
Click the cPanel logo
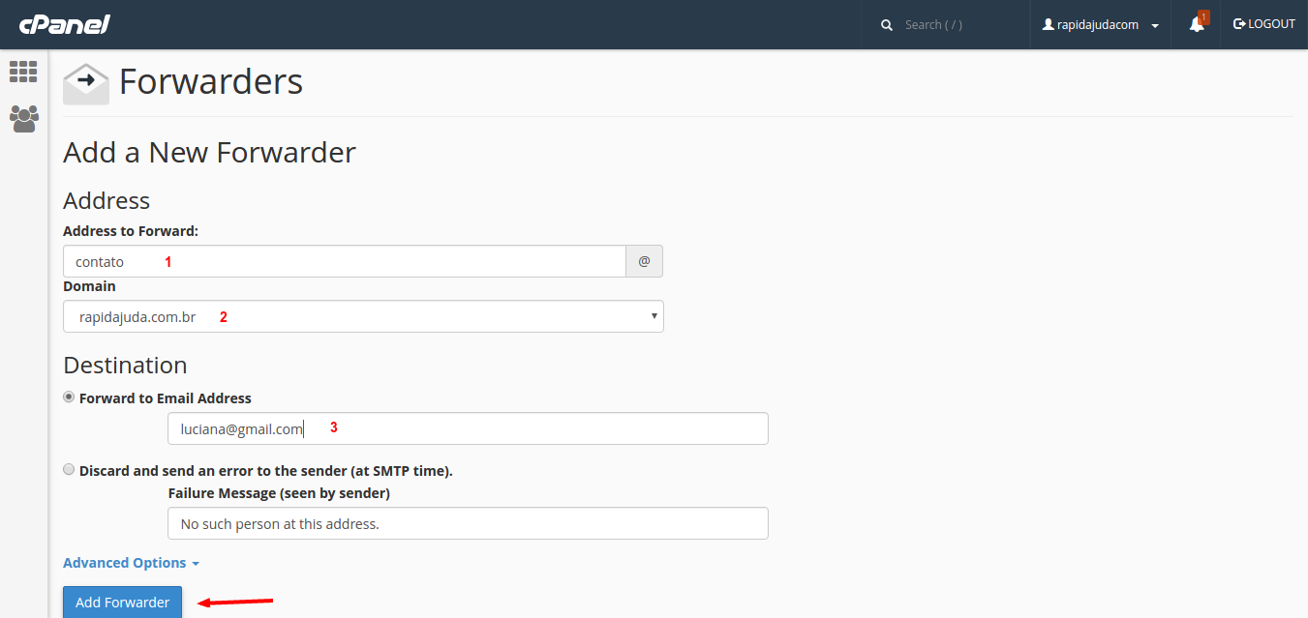[64, 24]
